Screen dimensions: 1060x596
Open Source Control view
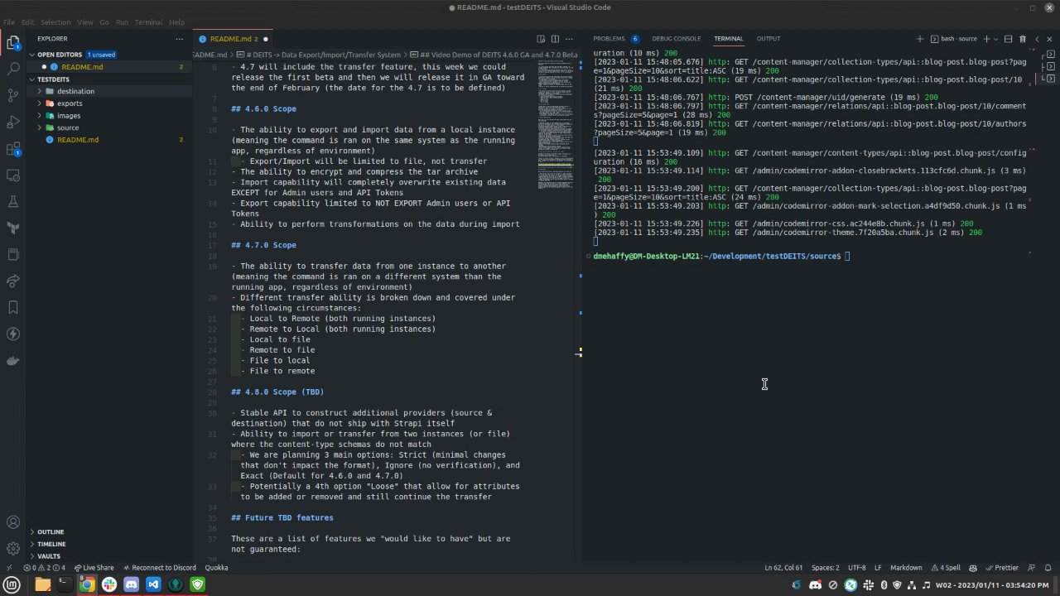pos(13,95)
